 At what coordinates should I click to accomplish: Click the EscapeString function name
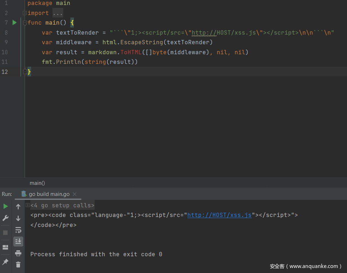(x=142, y=42)
